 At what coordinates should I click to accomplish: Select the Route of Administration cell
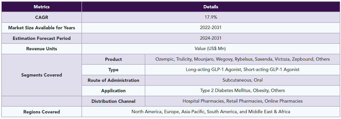pos(113,80)
